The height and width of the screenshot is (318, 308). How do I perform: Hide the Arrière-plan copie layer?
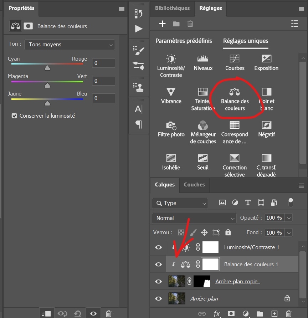coord(158,281)
